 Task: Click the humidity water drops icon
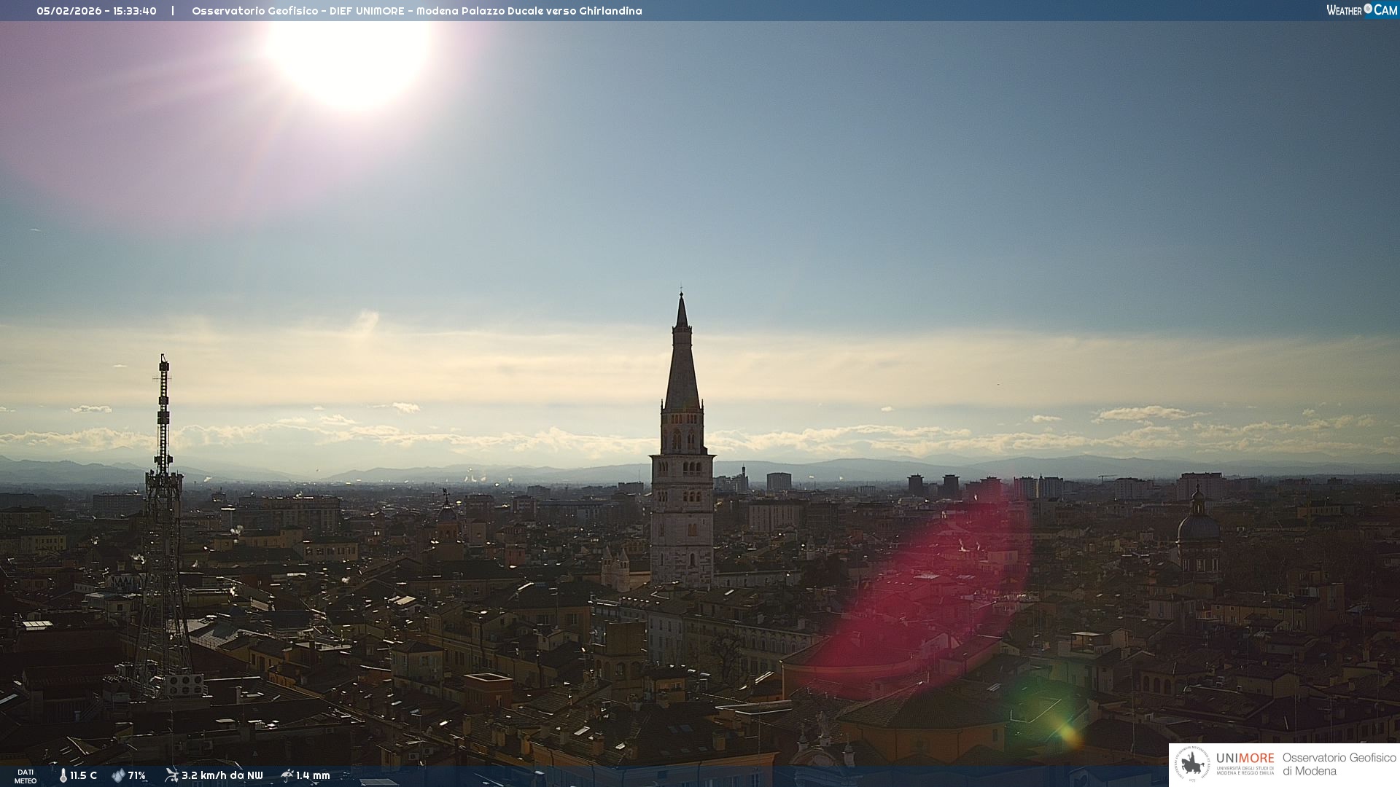click(118, 776)
